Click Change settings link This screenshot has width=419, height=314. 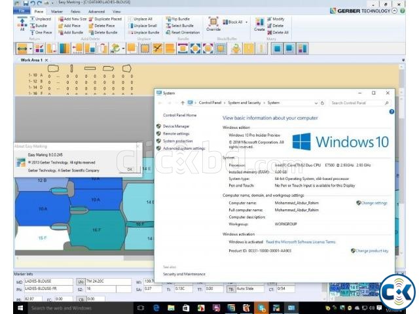pos(374,203)
